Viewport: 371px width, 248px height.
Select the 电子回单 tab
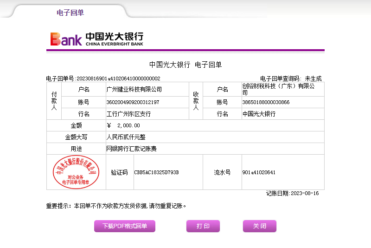[70, 13]
